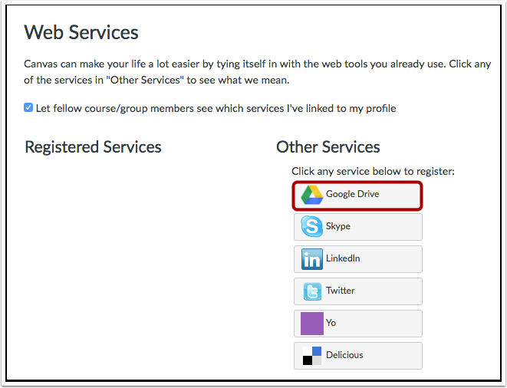Click the 'Canvas can make your life' paragraph
507x388 pixels.
pyautogui.click(x=258, y=72)
